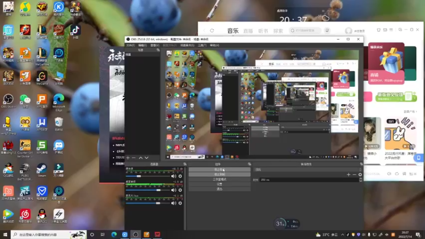425x239 pixels.
Task: Mute the 桌面音频 desktop audio speaker icon
Action: tap(174, 190)
